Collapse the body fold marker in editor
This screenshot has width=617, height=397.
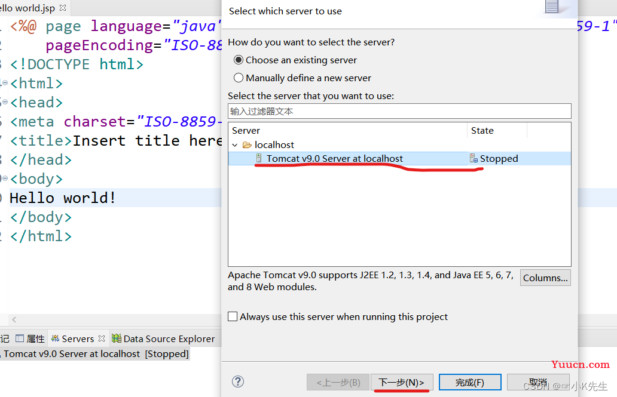point(5,179)
